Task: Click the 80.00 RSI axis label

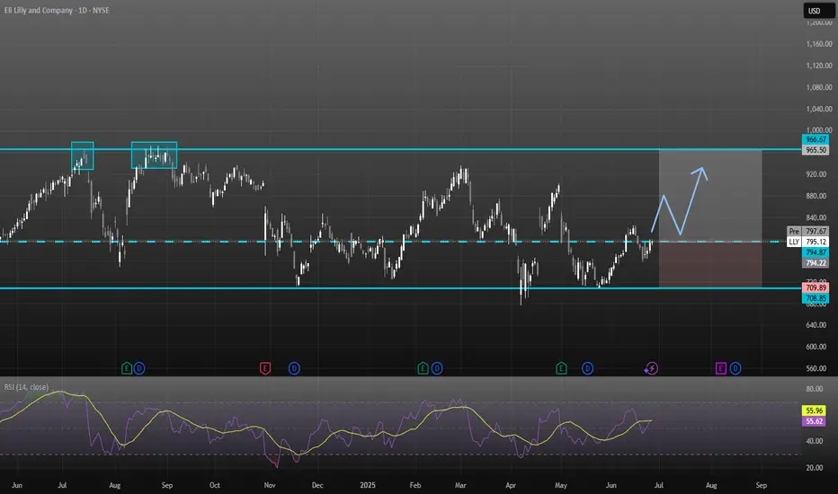Action: pos(814,389)
